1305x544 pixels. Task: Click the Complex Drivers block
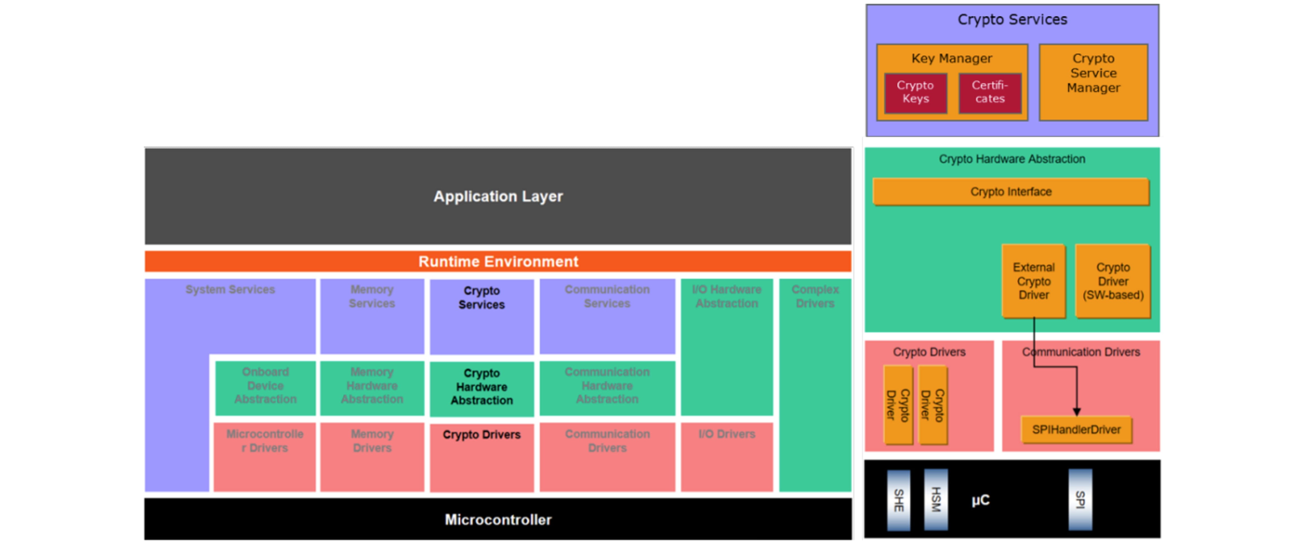[815, 385]
